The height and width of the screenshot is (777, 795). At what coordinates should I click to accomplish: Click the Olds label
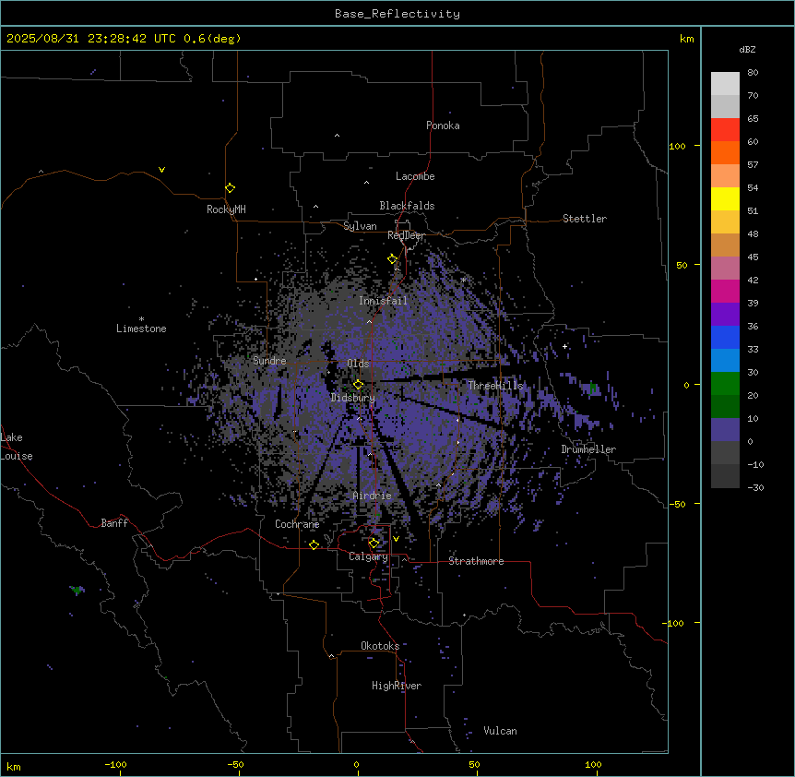[x=358, y=364]
